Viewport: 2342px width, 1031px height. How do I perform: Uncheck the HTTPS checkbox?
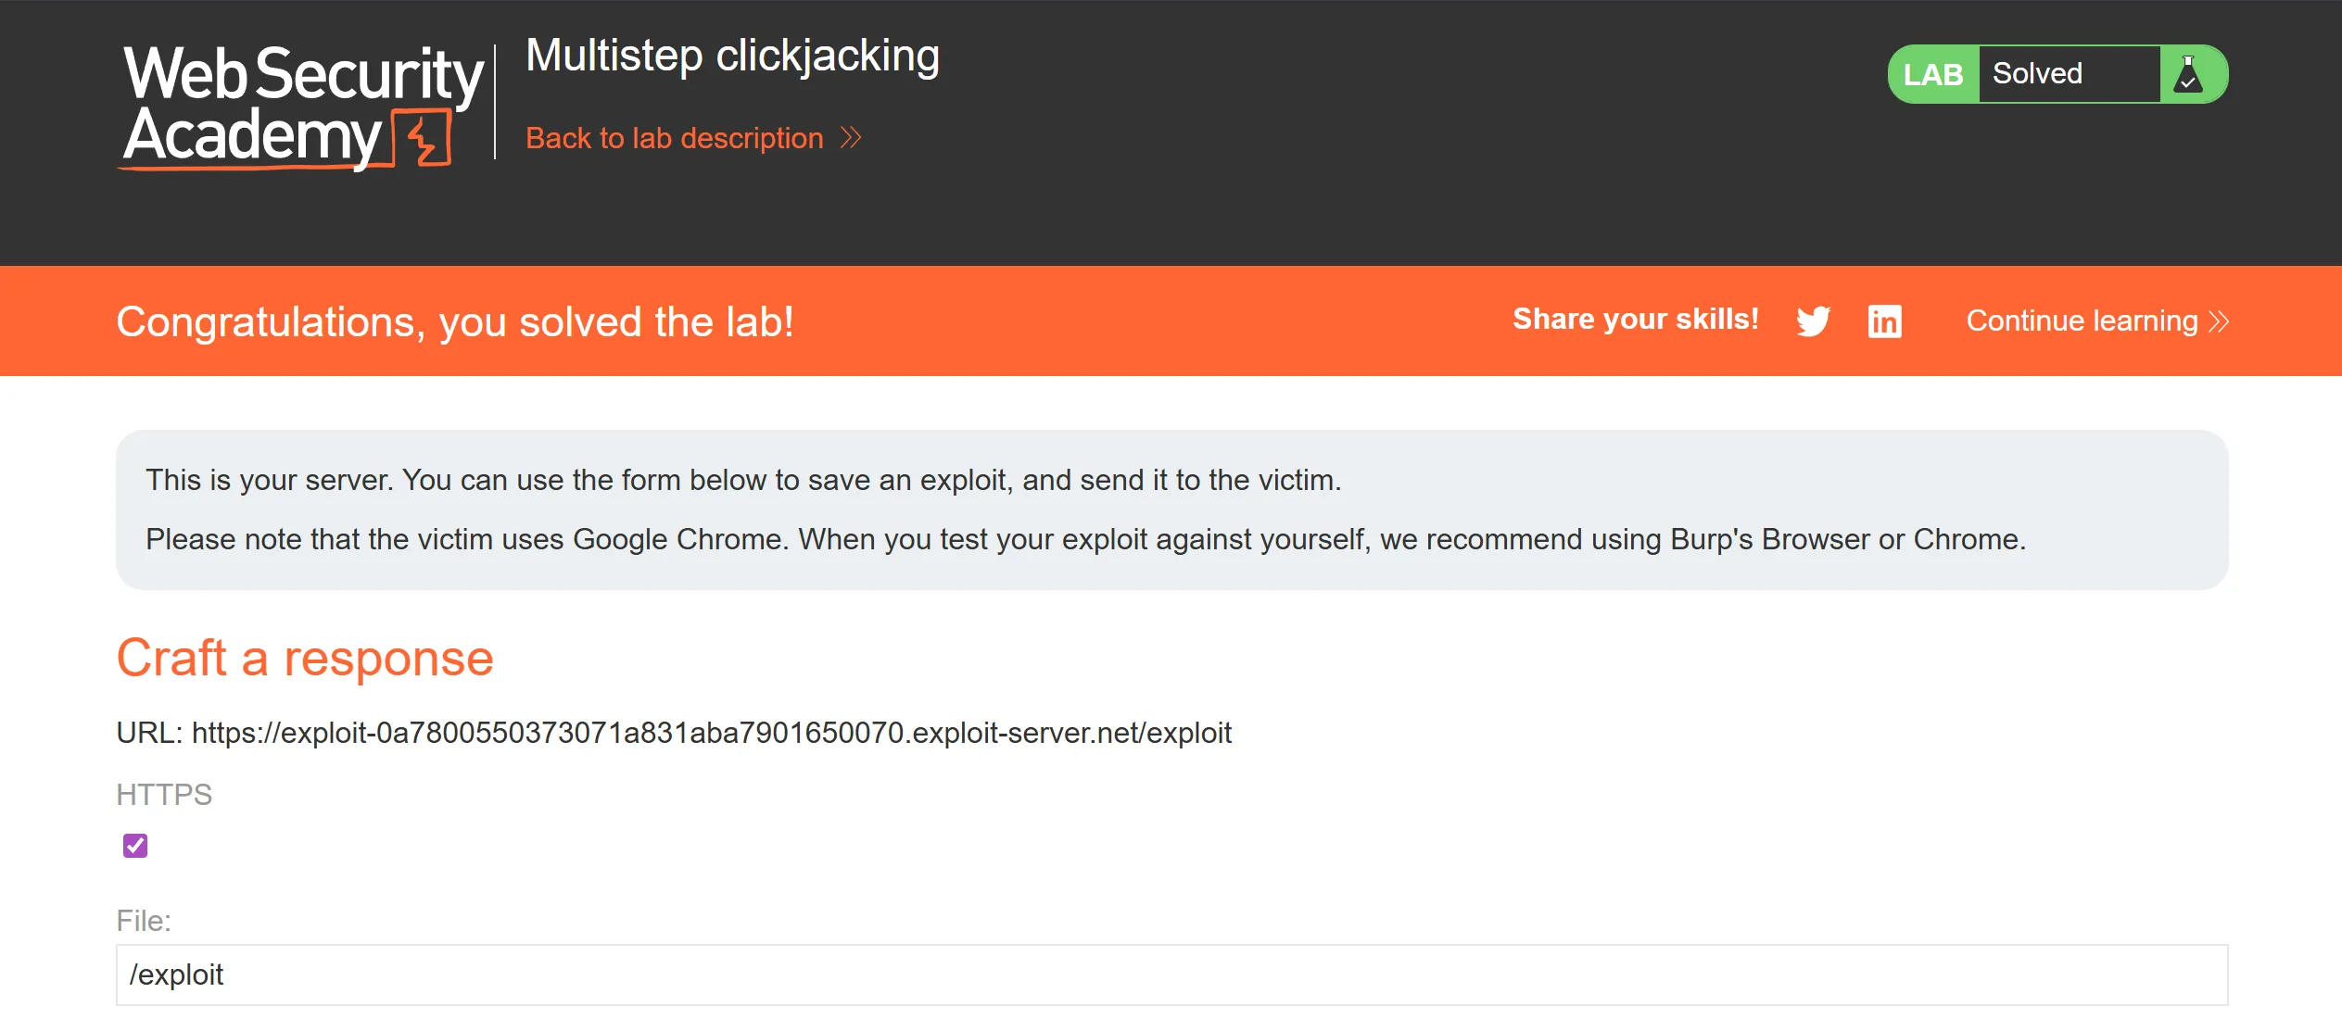pyautogui.click(x=135, y=845)
